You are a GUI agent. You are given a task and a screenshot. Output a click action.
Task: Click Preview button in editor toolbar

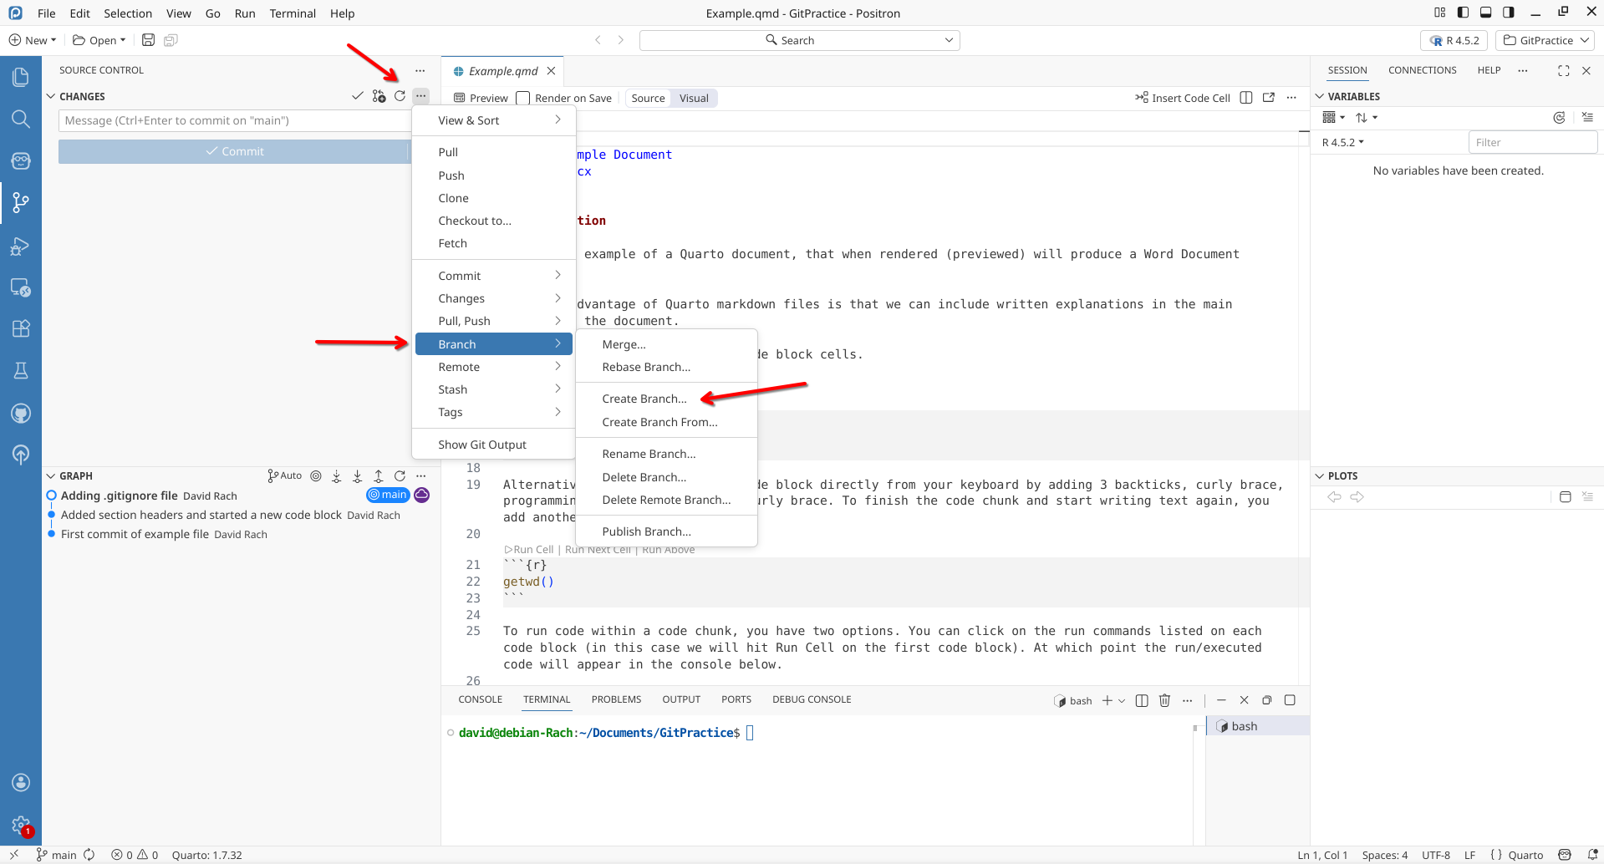coord(481,98)
